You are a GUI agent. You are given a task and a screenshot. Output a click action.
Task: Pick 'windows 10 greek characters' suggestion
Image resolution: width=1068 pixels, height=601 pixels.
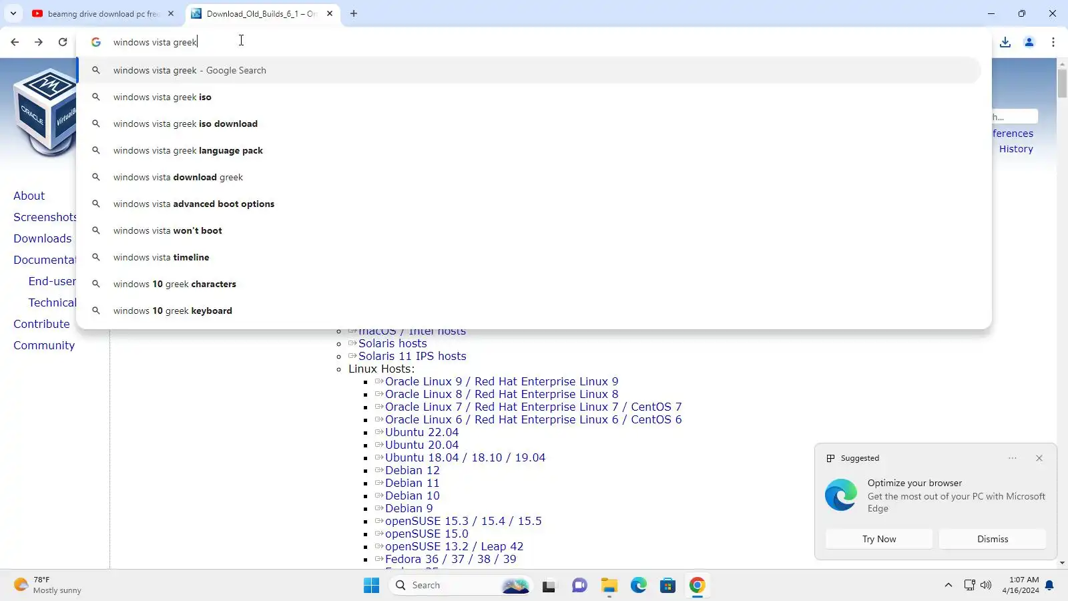530,284
